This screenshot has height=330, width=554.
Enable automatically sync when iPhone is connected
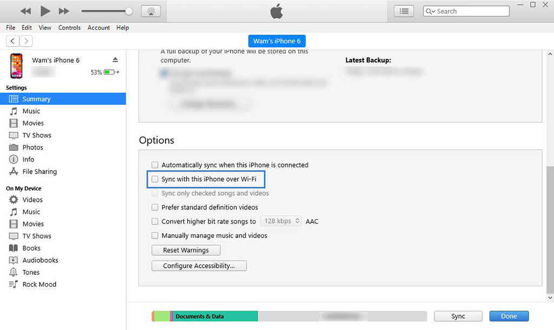[155, 165]
